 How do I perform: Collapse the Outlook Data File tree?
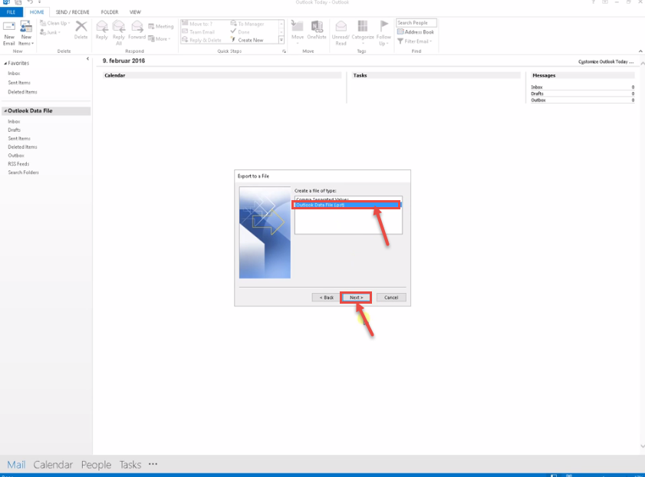(5, 111)
